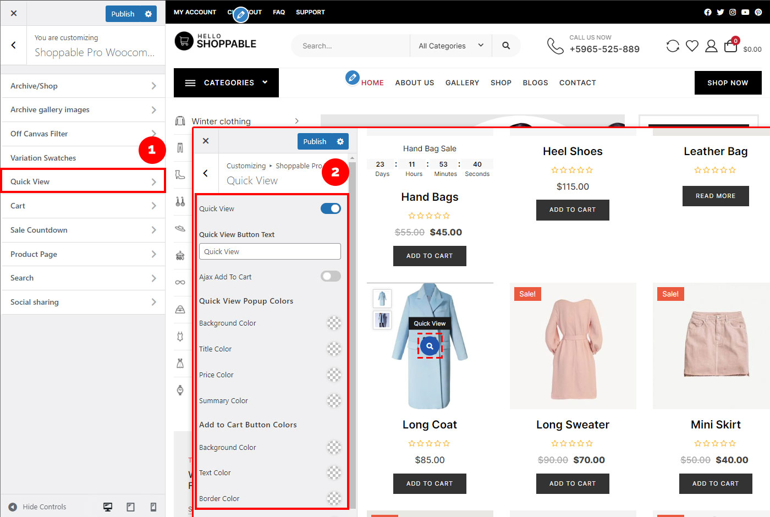The image size is (770, 517).
Task: Expand the Sale Countdown settings section
Action: pos(82,230)
